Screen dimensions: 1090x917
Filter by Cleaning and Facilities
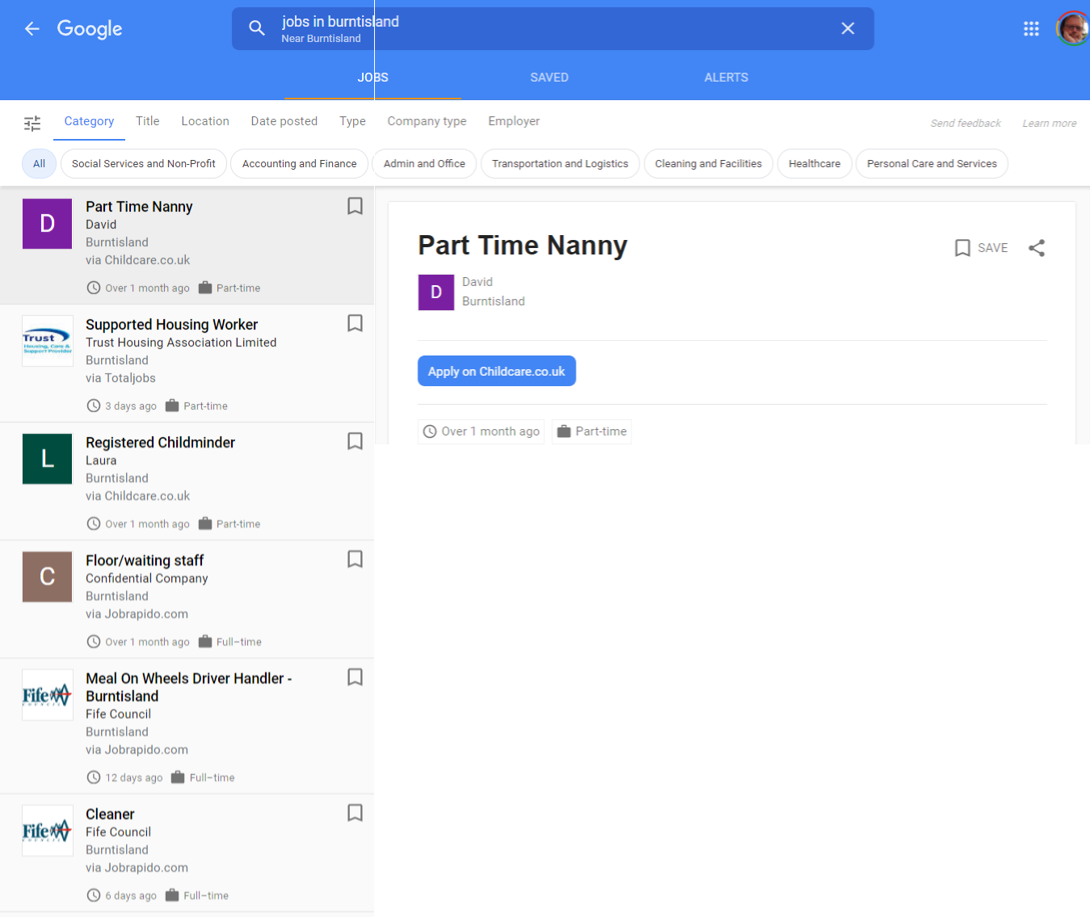709,163
